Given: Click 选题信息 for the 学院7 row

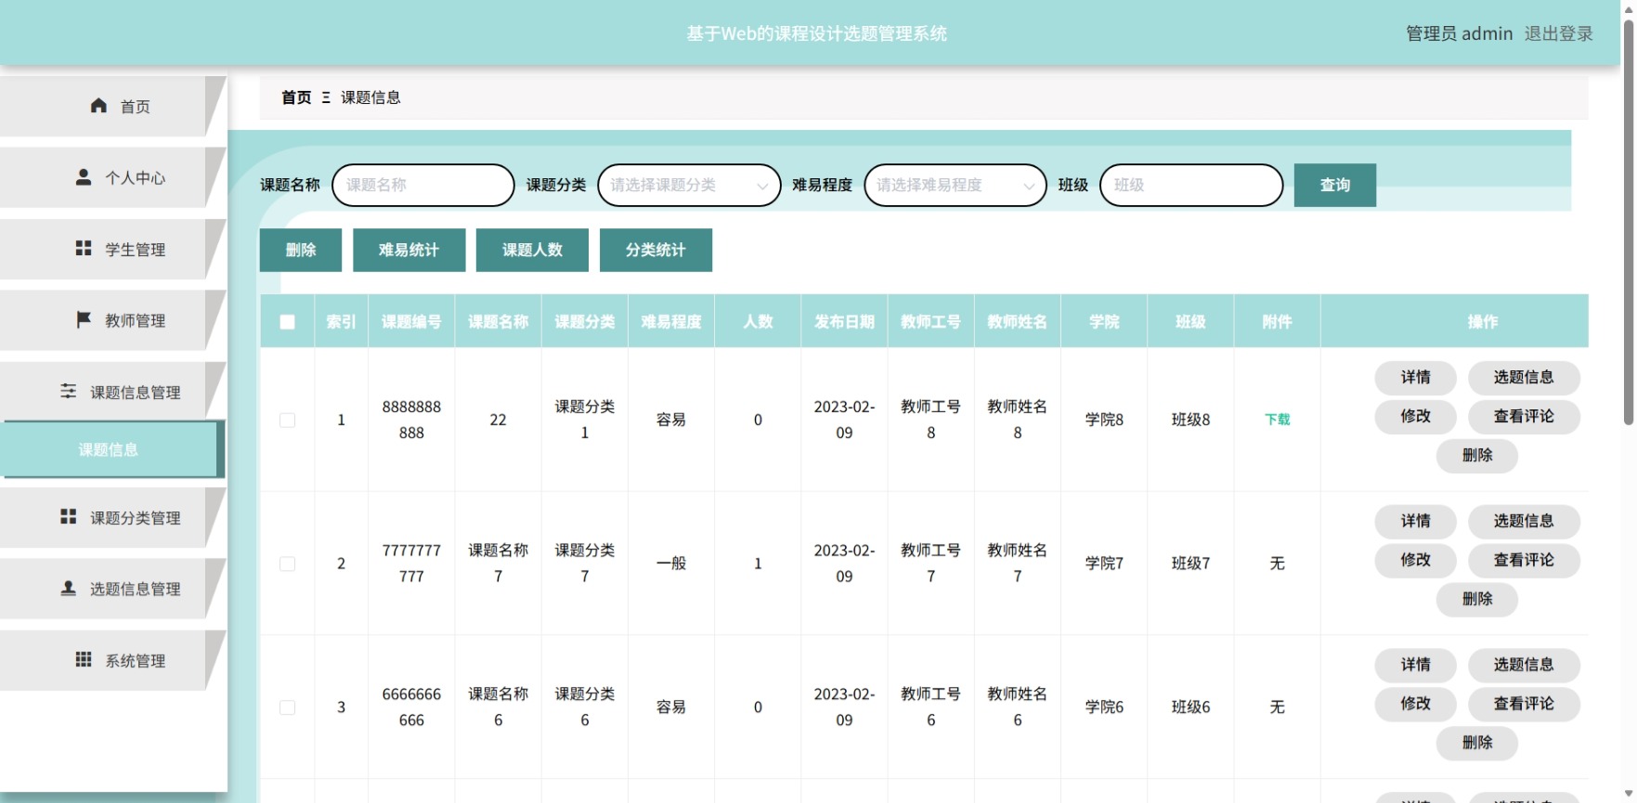Looking at the screenshot, I should coord(1524,521).
